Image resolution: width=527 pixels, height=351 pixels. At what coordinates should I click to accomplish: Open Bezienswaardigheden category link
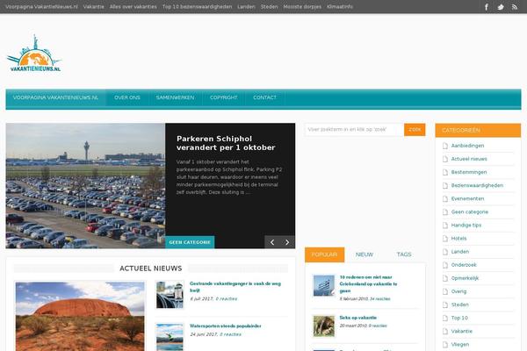pos(477,185)
